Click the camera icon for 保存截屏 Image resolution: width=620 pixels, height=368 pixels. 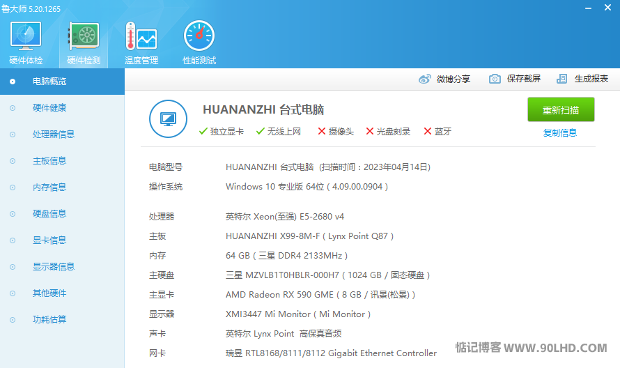click(x=495, y=79)
